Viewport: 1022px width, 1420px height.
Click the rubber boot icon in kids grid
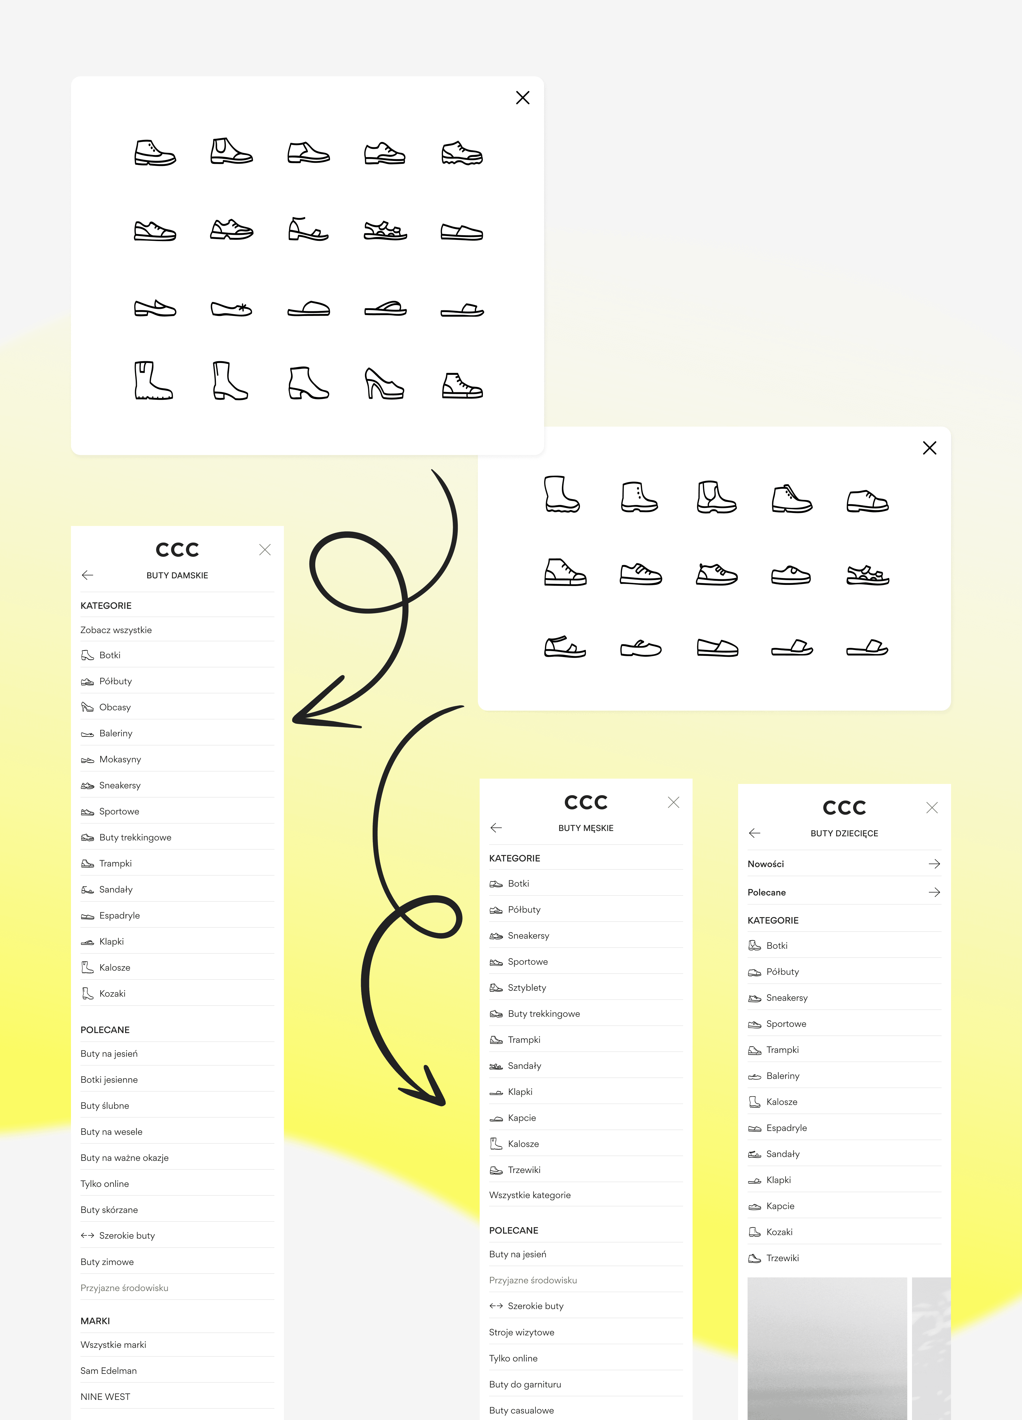point(561,495)
